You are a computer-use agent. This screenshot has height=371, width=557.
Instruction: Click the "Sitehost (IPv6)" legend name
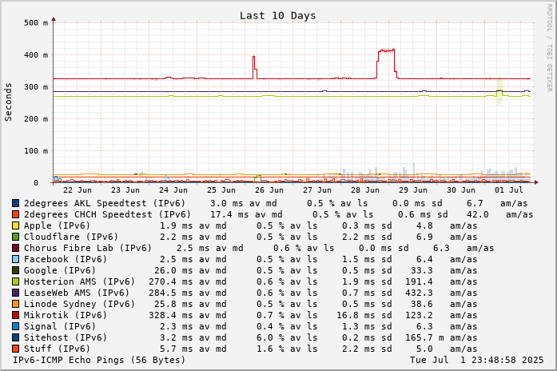pyautogui.click(x=66, y=337)
